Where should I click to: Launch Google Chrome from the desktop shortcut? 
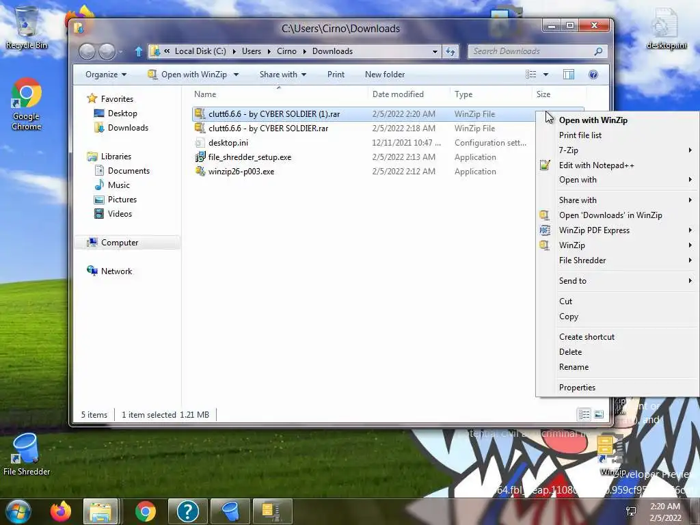27,104
